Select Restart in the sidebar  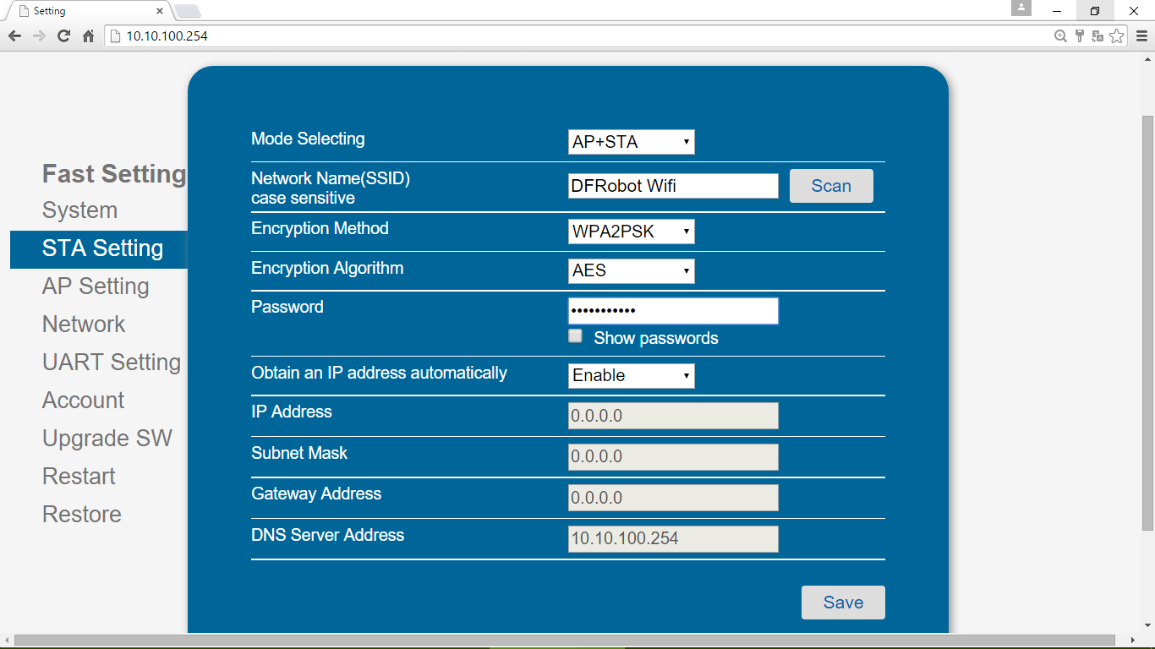(x=79, y=477)
